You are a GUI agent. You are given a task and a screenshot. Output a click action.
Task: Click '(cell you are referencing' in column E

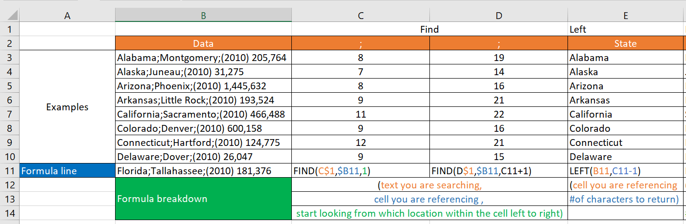coord(625,185)
